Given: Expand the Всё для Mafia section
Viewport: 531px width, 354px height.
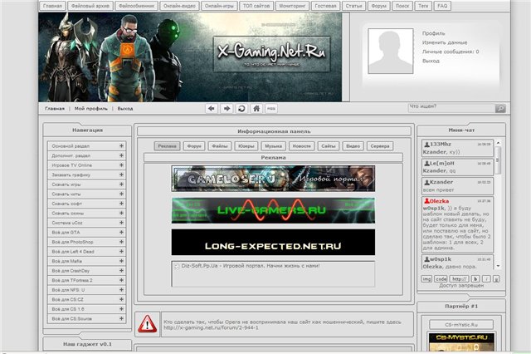Looking at the screenshot, I should click(121, 261).
